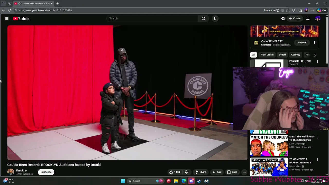Image resolution: width=329 pixels, height=185 pixels.
Task: Open media control icon in toolbar
Action: pyautogui.click(x=300, y=10)
